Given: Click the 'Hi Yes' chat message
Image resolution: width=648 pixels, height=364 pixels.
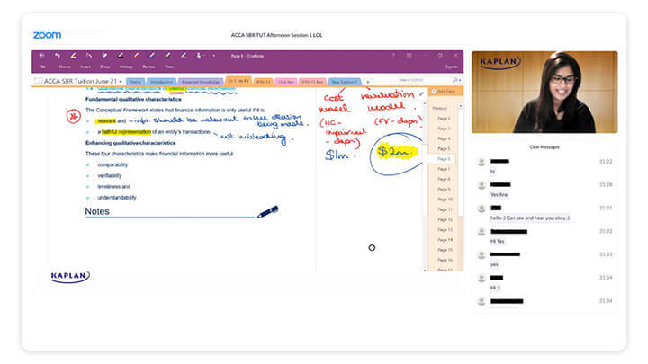Looking at the screenshot, I should pos(497,241).
